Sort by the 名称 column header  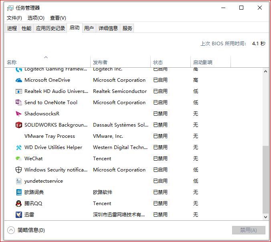point(47,62)
